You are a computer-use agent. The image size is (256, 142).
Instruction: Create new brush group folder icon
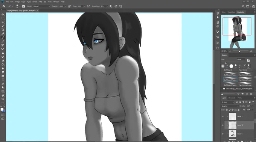(x=242, y=94)
